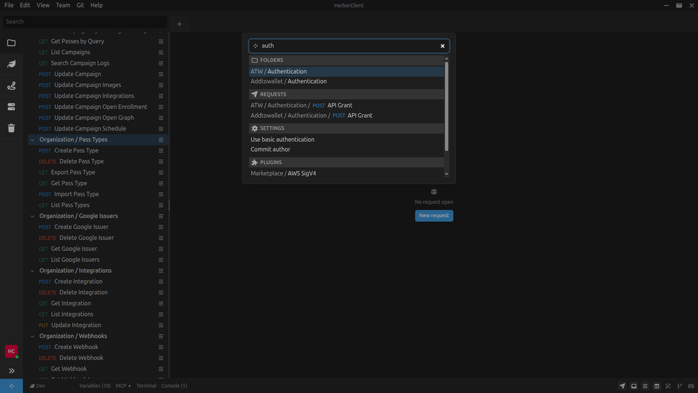698x393 pixels.
Task: Open the MCP status bar item
Action: [123, 386]
